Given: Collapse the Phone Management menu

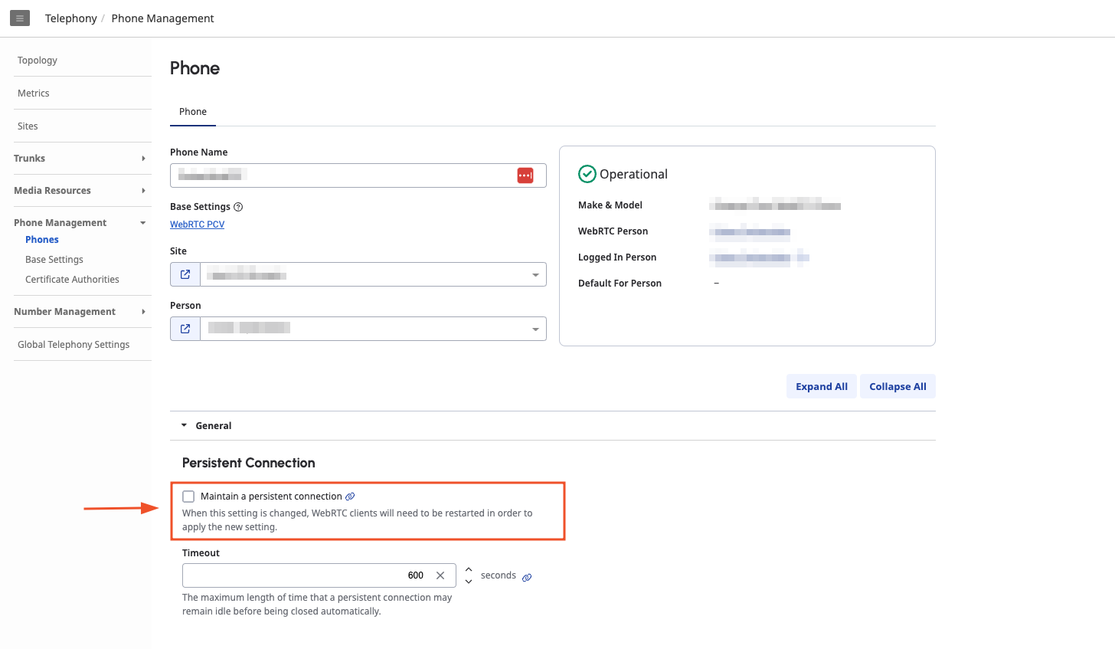Looking at the screenshot, I should pyautogui.click(x=143, y=223).
